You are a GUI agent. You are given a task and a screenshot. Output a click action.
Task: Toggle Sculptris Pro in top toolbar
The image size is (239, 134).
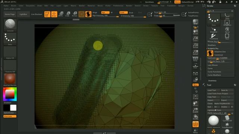coord(88,14)
